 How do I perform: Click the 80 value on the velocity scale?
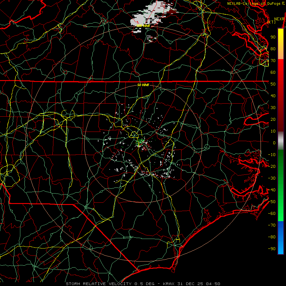pos(273,49)
